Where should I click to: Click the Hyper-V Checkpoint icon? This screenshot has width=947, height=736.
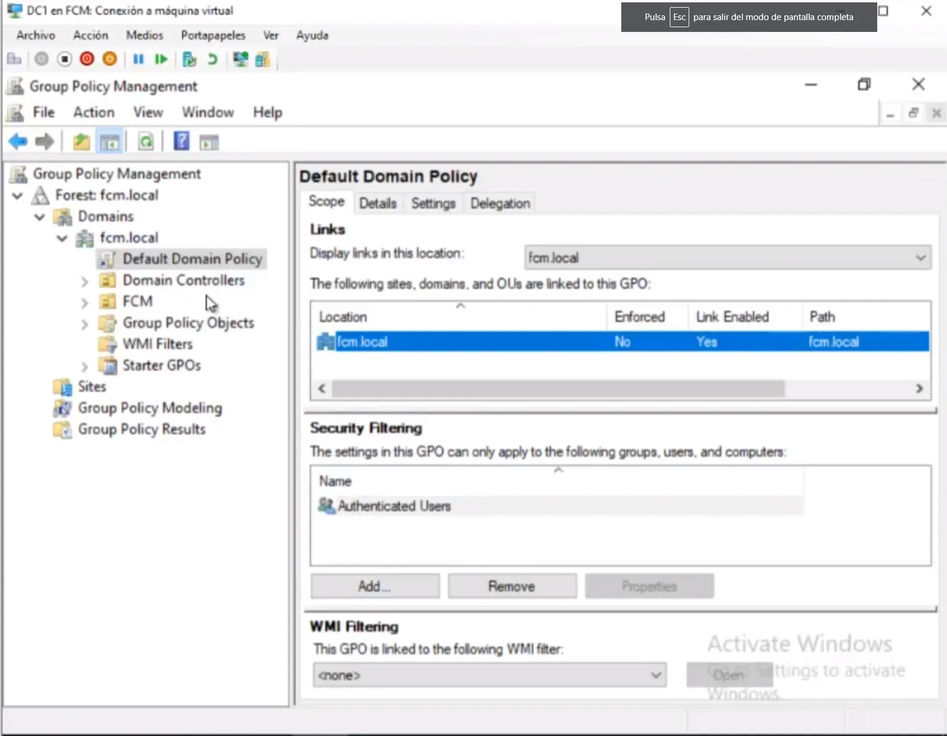point(189,59)
